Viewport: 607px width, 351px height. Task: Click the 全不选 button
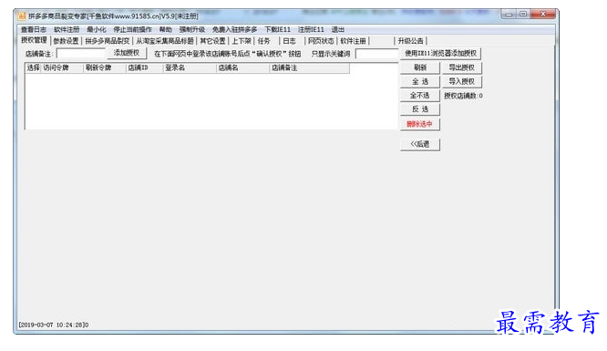click(420, 96)
